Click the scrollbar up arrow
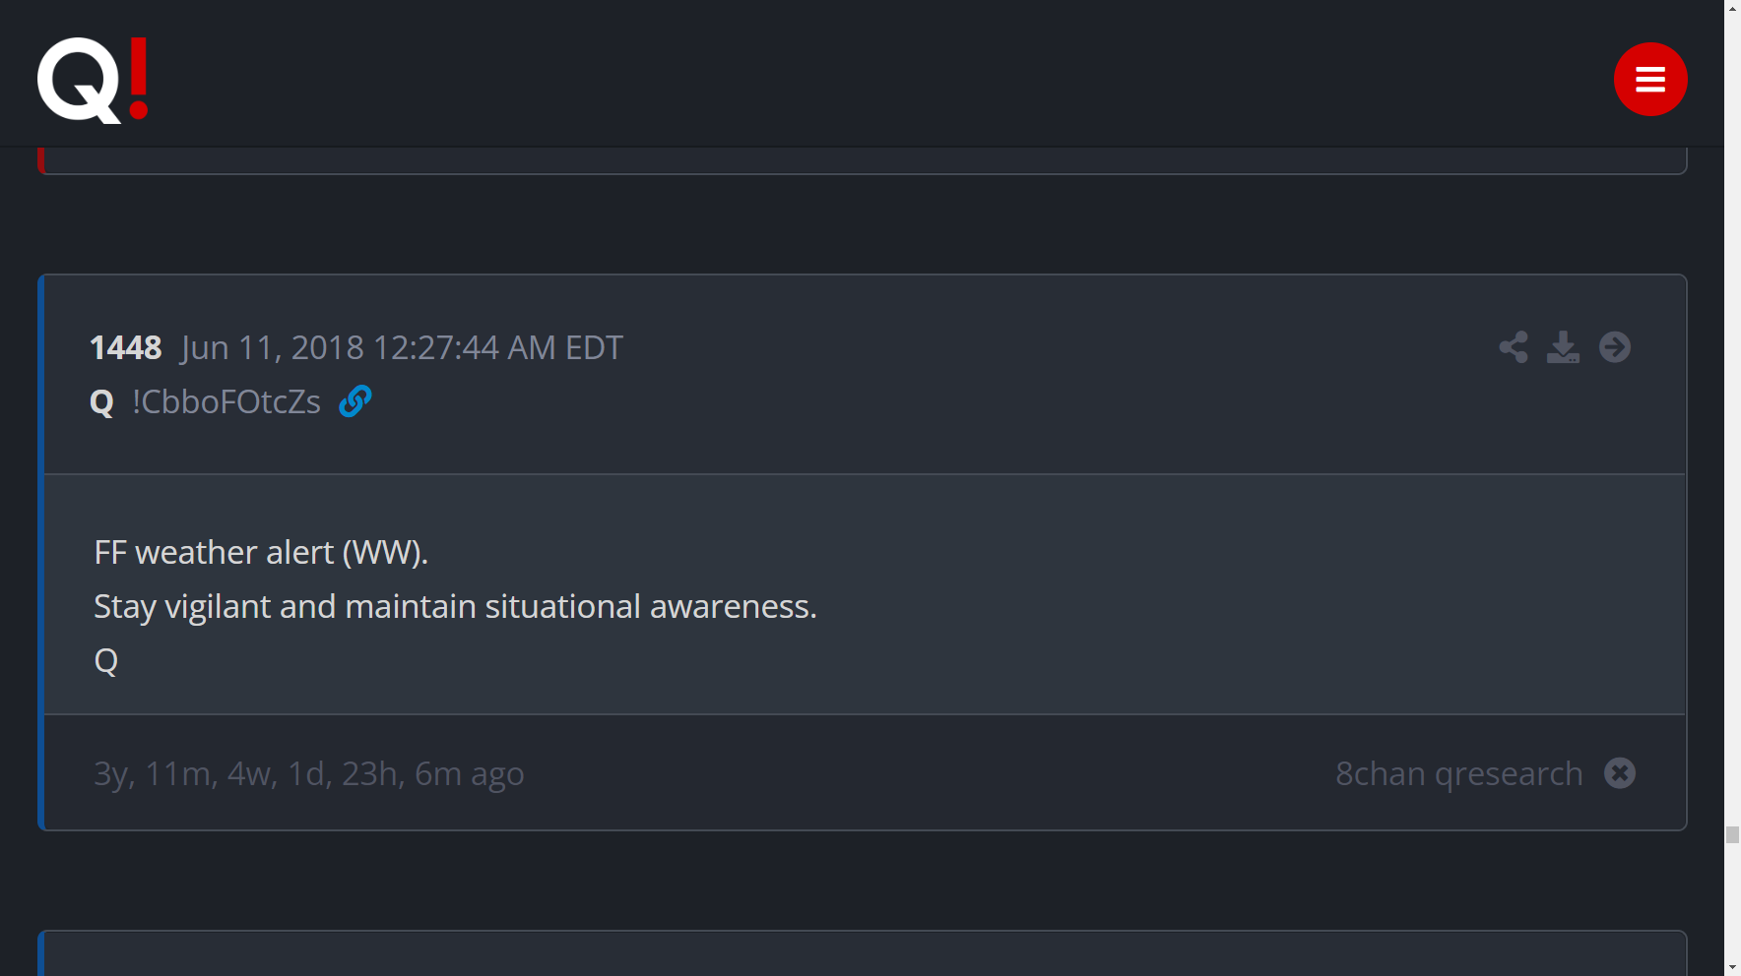This screenshot has width=1741, height=976. coord(1732,8)
